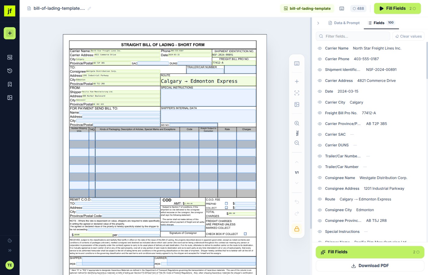
Task: Click the DUNS input field in document
Action: 194,63
